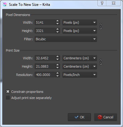Decrease pixel Height with down arrow

point(58,32)
